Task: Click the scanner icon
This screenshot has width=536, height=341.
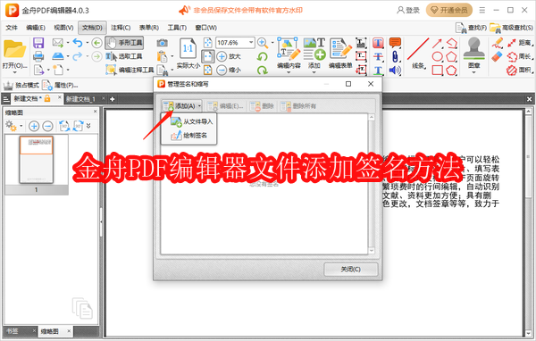Action: click(x=58, y=56)
